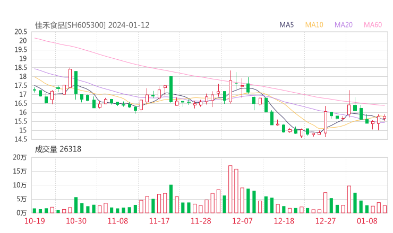Click the 11-08 date axis label
Image resolution: width=393 pixels, height=233 pixels.
(x=118, y=221)
